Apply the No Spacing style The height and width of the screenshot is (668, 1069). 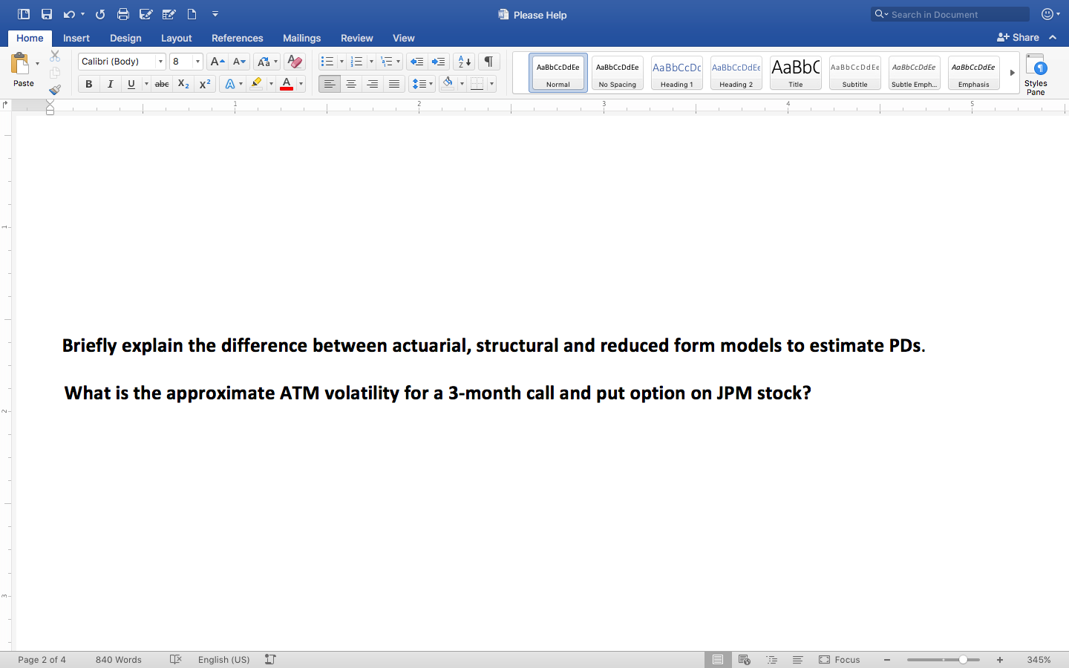pos(618,73)
